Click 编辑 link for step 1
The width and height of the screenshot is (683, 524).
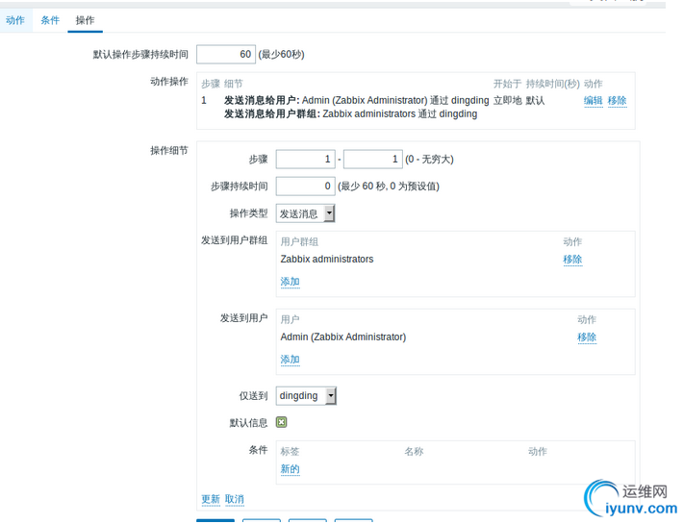[593, 101]
